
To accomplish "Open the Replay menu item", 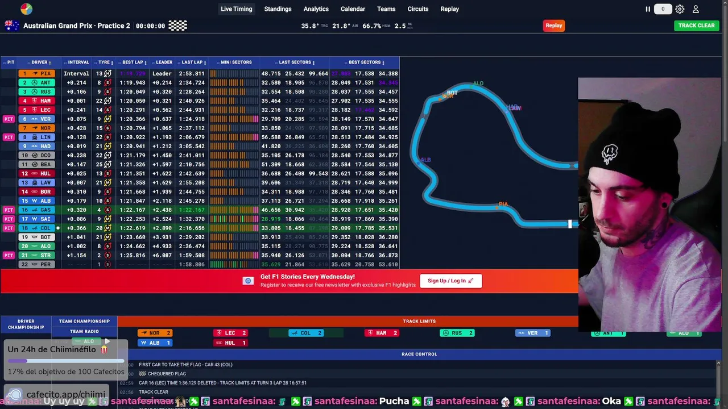I will 450,9.
